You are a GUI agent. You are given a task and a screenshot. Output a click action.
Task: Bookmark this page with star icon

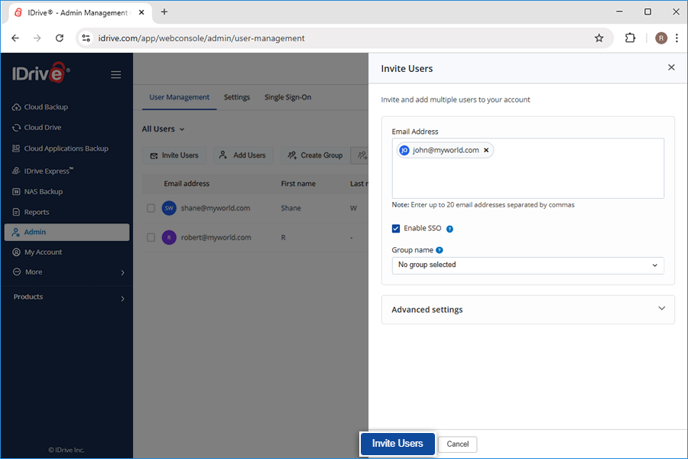599,38
